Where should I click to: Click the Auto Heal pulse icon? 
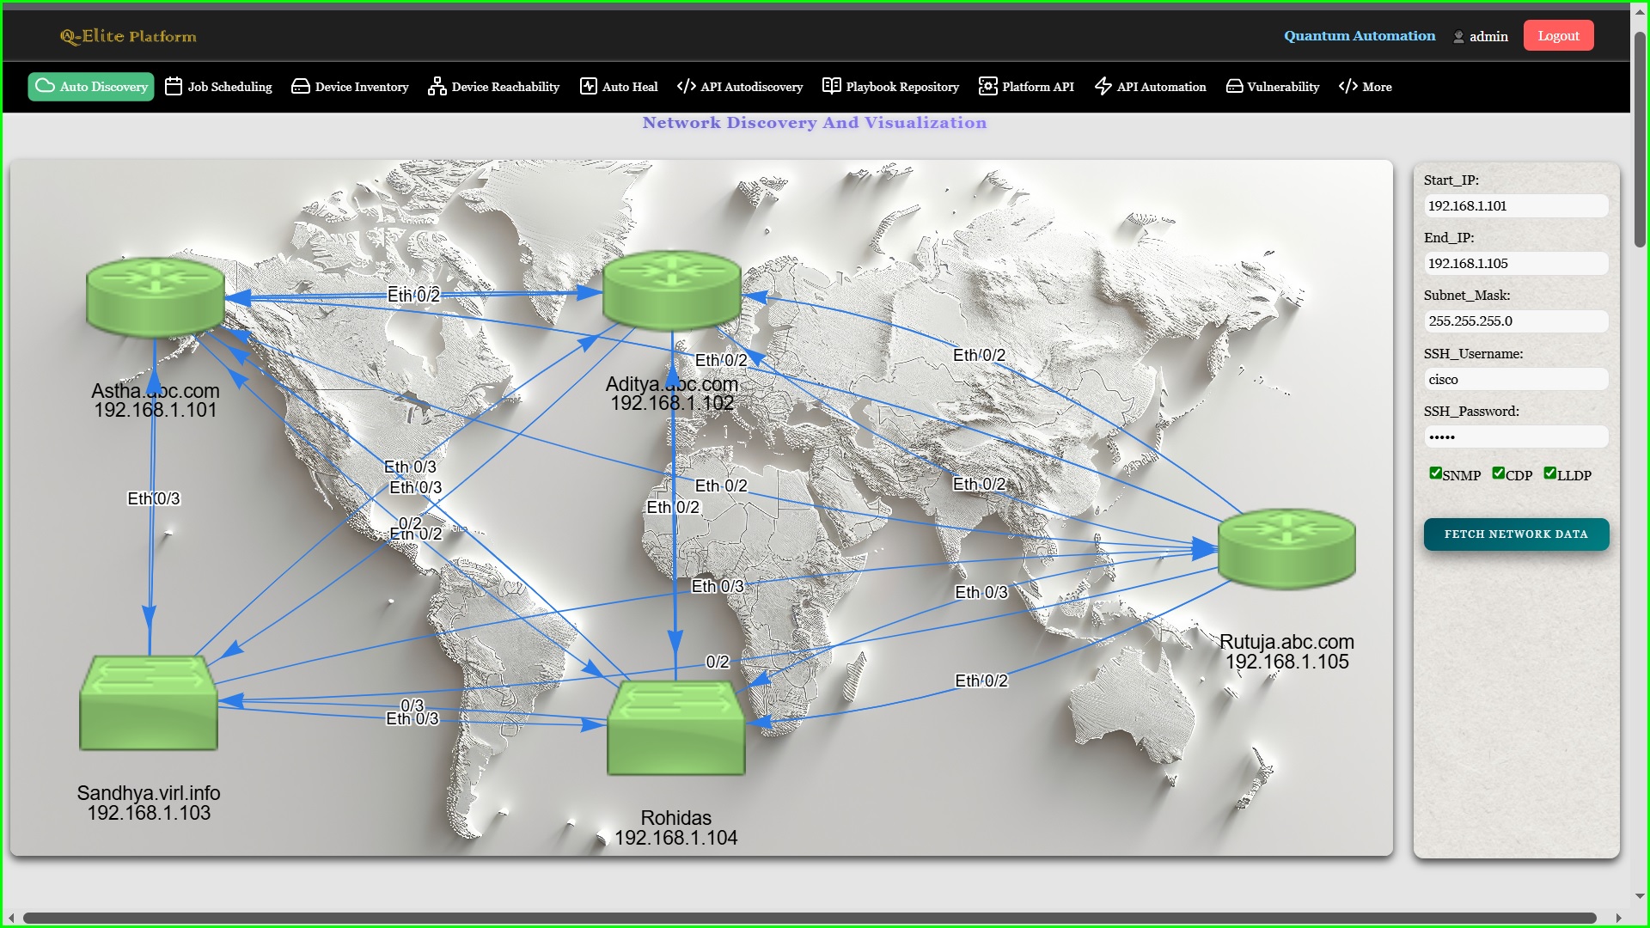(588, 86)
